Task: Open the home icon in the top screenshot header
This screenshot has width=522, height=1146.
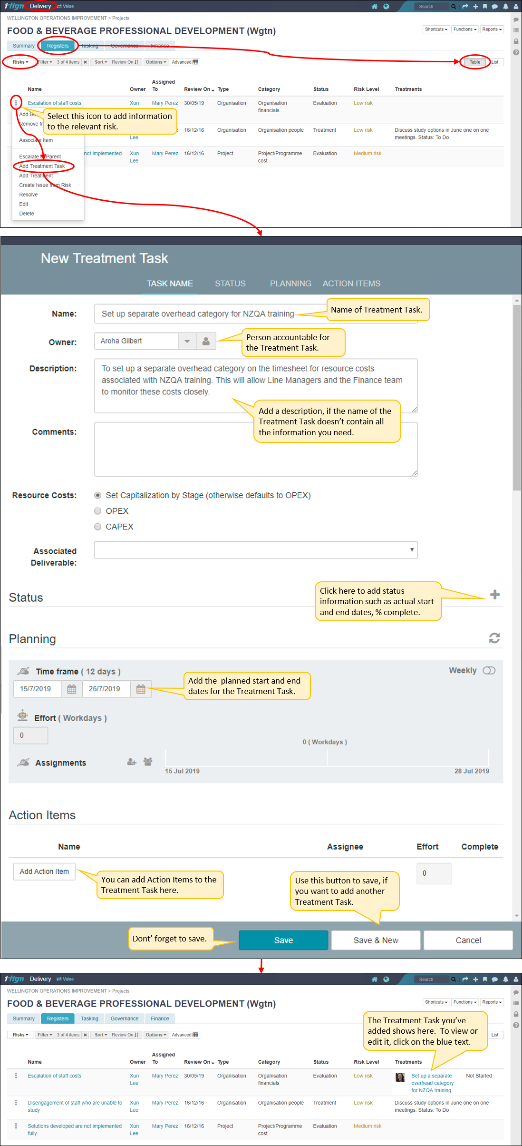Action: coord(374,7)
